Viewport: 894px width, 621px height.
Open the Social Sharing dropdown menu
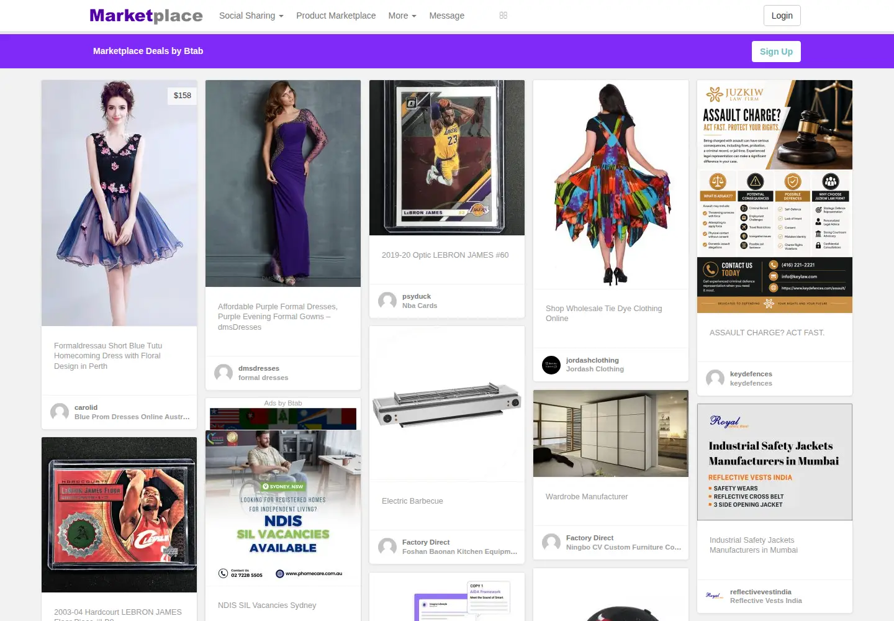251,16
